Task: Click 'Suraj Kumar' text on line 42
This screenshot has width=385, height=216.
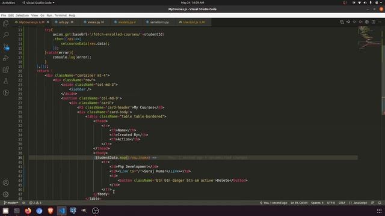Action: click(155, 171)
